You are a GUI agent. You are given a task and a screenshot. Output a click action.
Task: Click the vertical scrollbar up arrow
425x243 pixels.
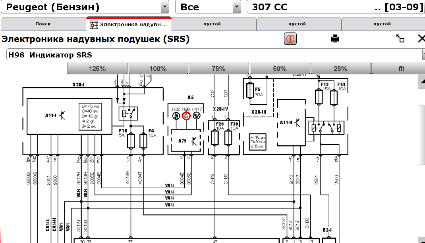click(422, 81)
